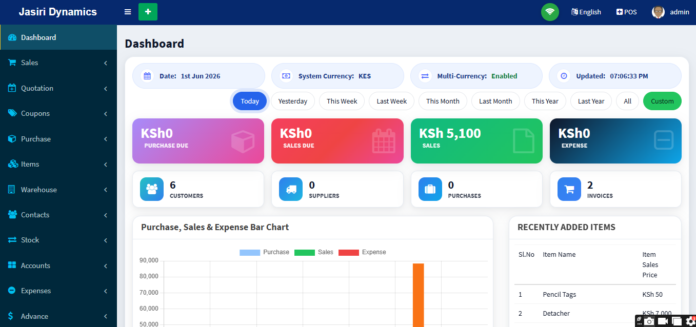Expand the Purchase menu chevron
The height and width of the screenshot is (327, 696).
[x=106, y=139]
